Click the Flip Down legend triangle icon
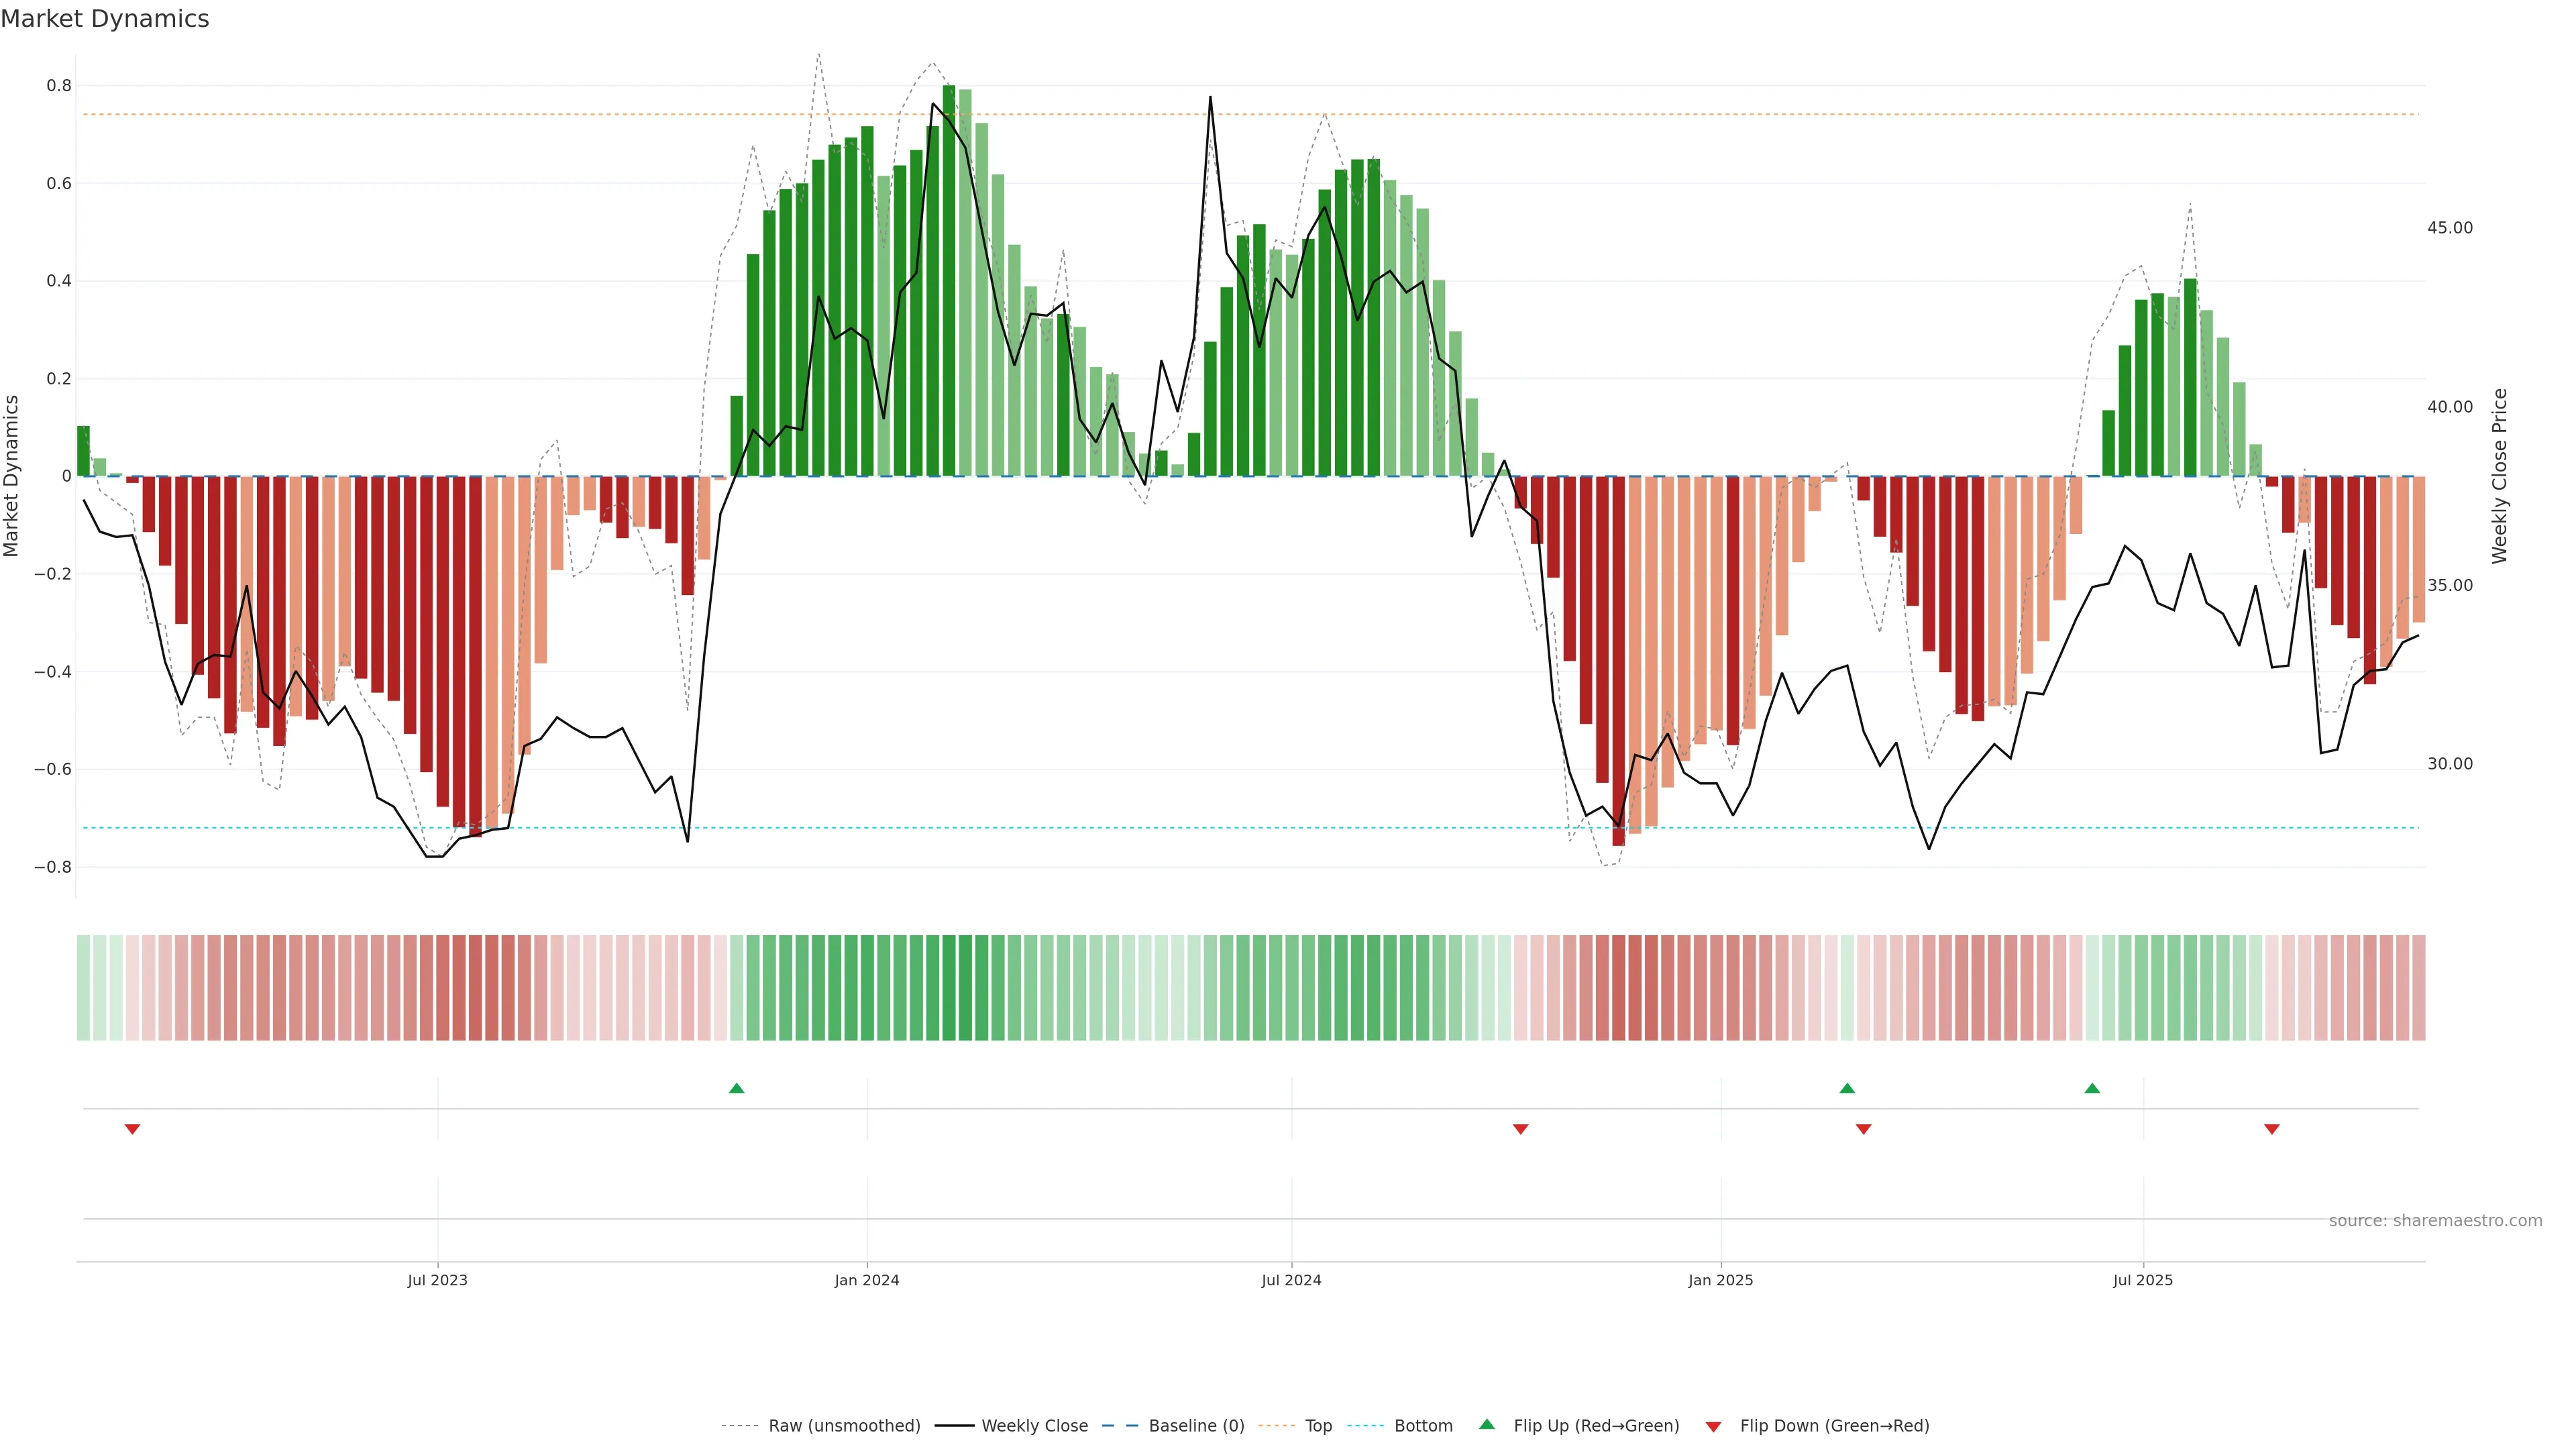Viewport: 2576px width, 1449px height. [1713, 1426]
